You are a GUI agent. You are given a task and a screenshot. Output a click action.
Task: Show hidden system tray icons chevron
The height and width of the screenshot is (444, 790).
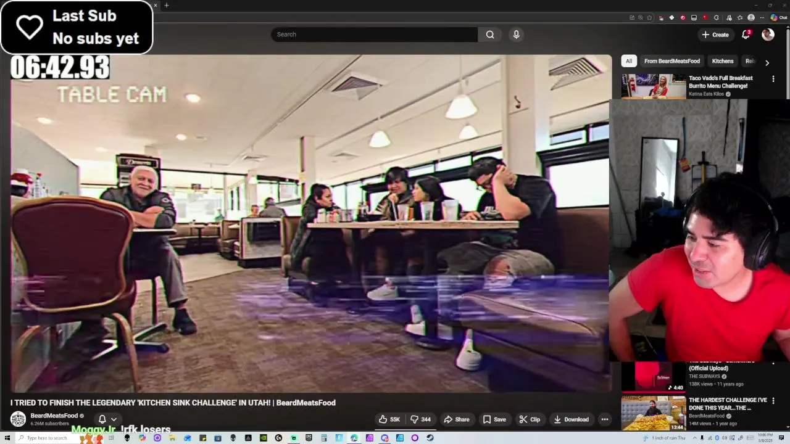[694, 438]
